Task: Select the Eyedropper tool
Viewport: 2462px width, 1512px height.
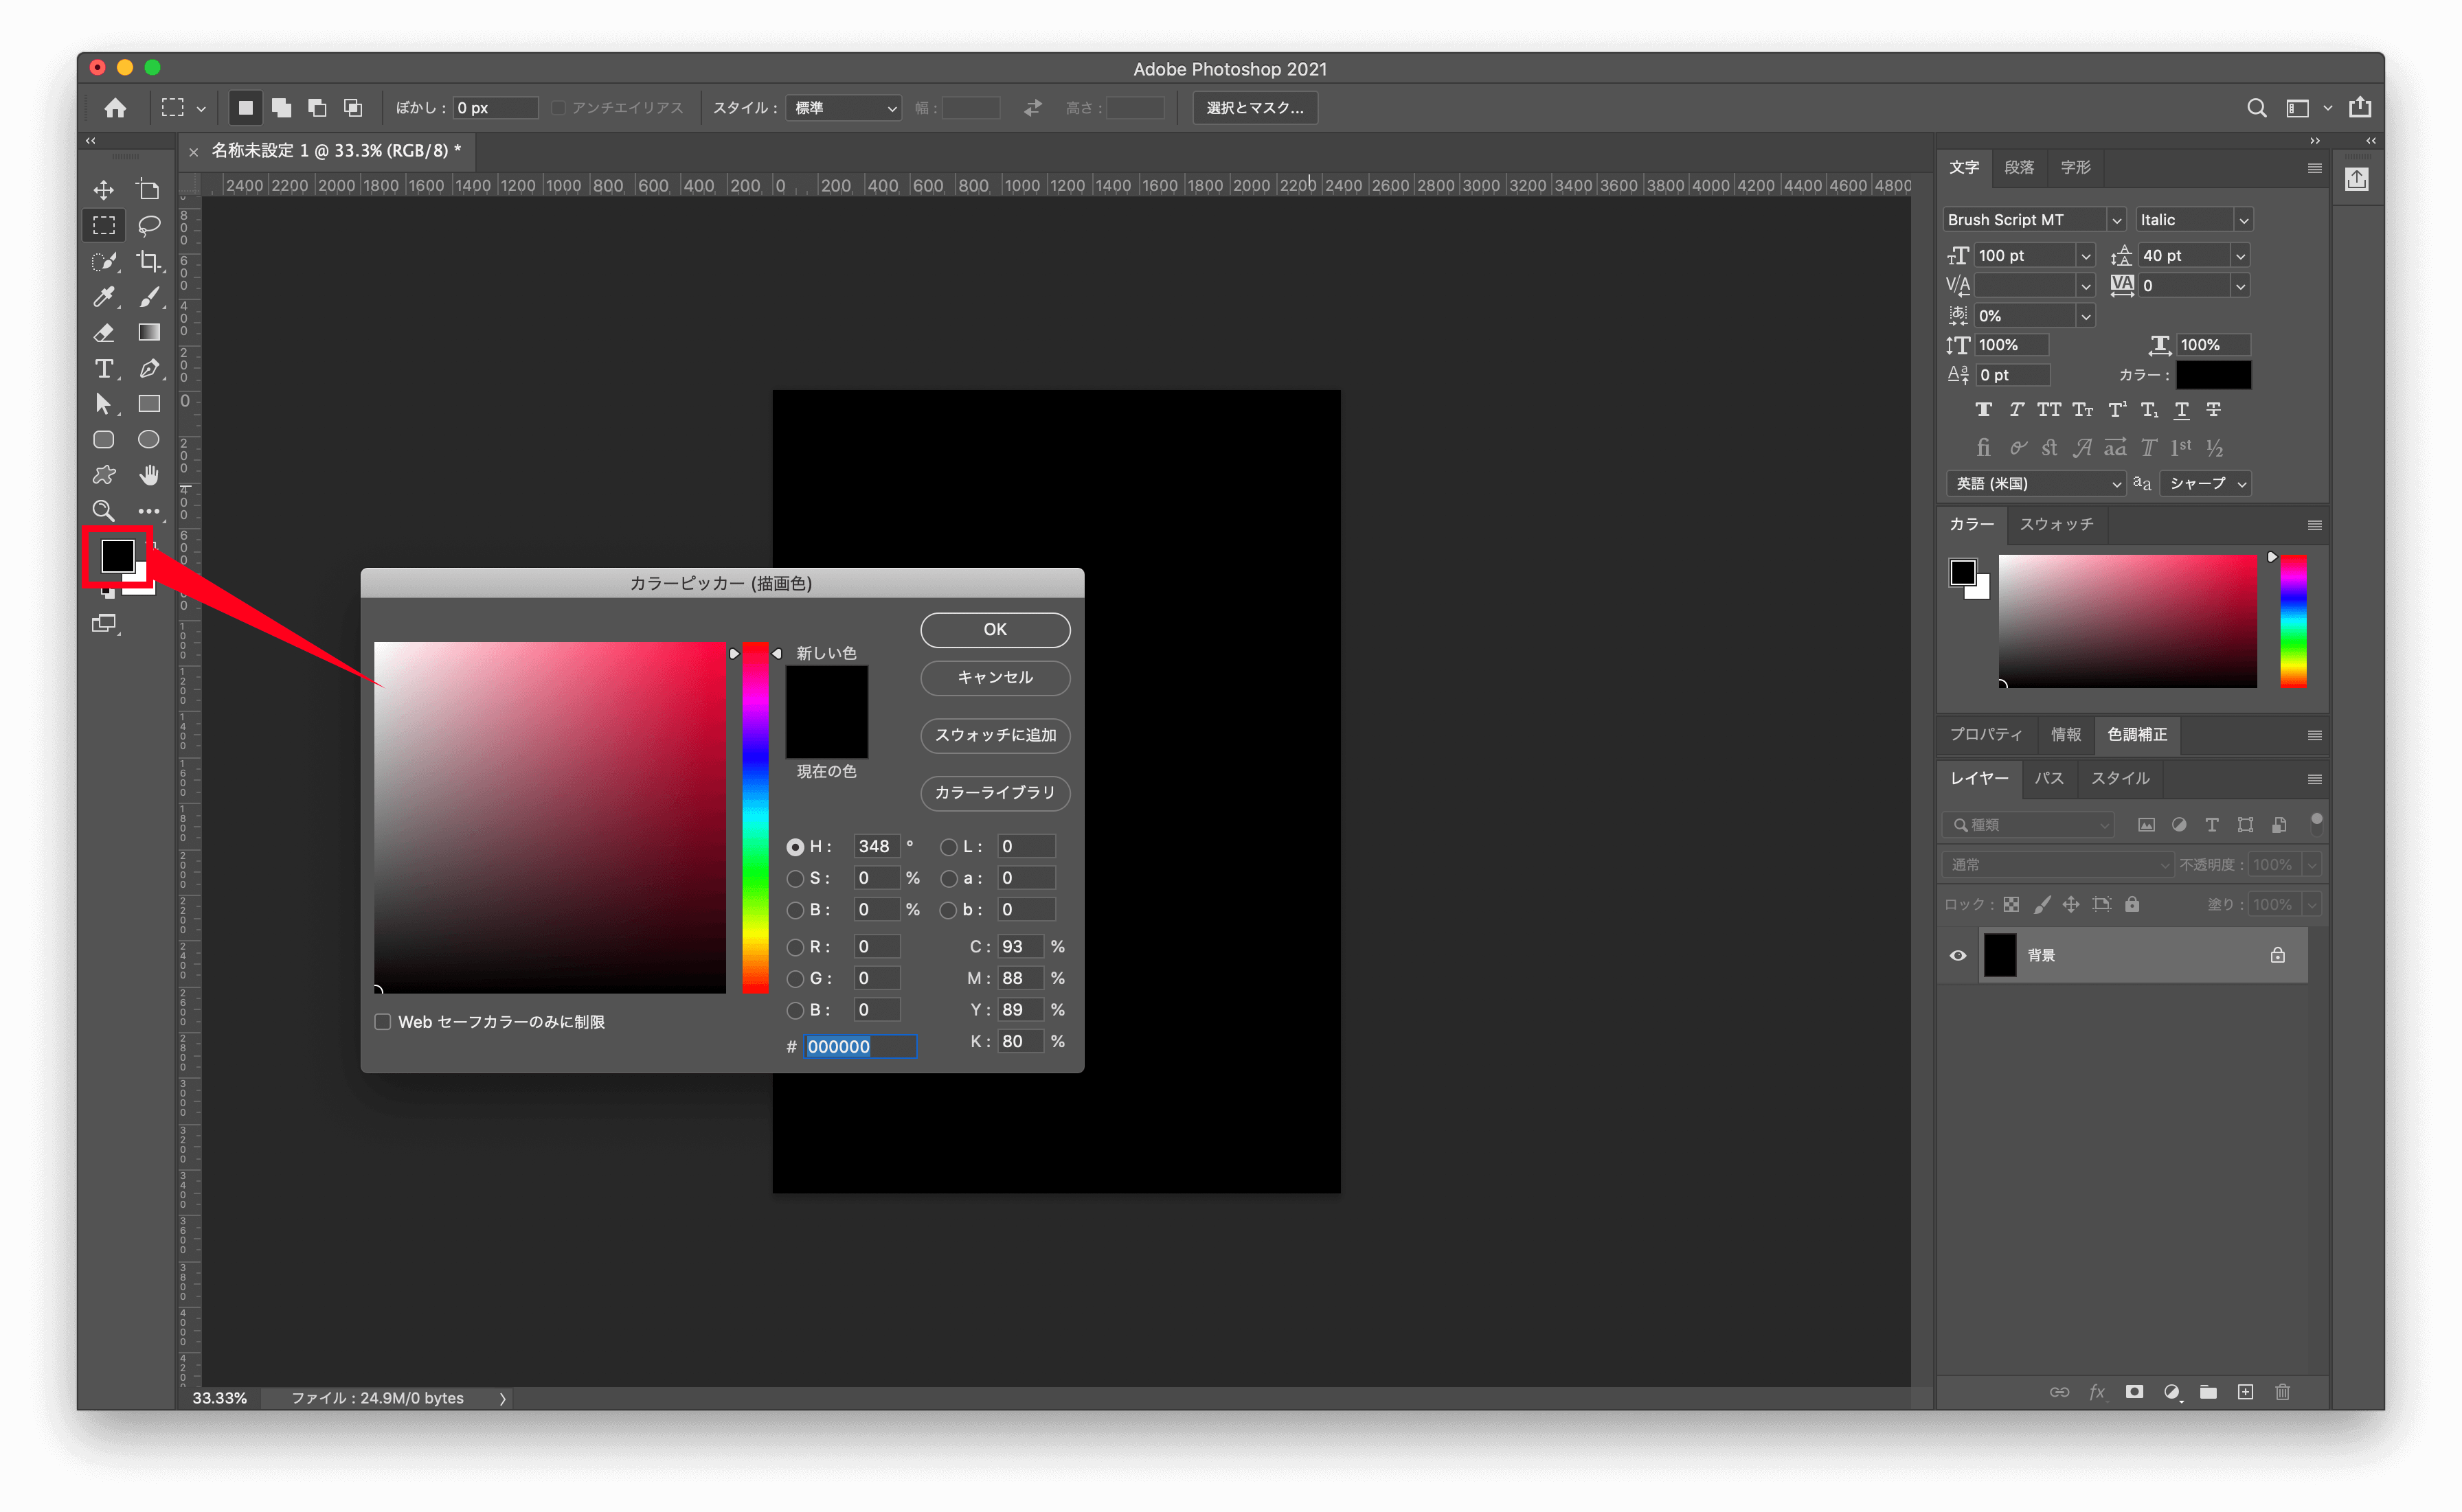Action: pyautogui.click(x=103, y=297)
